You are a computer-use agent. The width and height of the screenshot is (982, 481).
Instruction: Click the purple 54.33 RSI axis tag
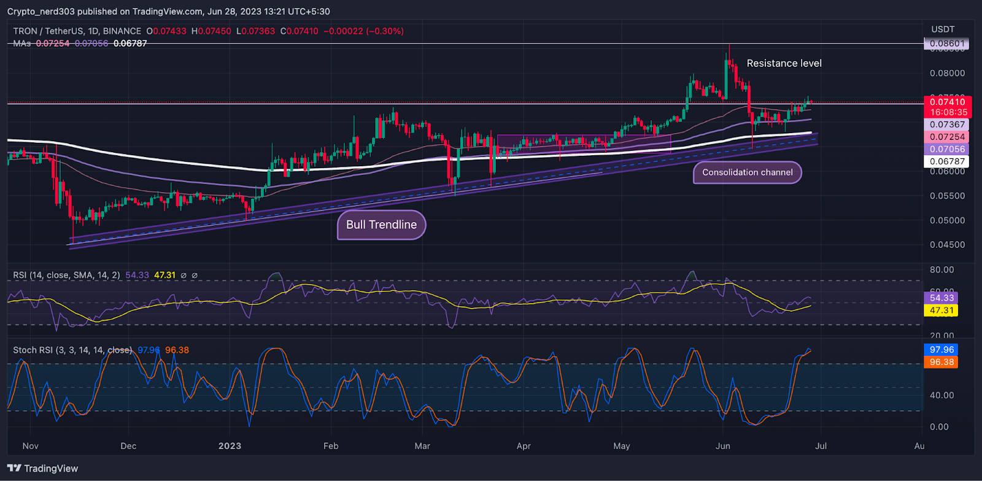pyautogui.click(x=941, y=298)
